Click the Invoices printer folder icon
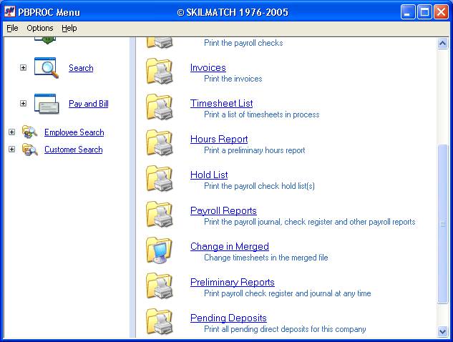The width and height of the screenshot is (453, 342). [160, 72]
